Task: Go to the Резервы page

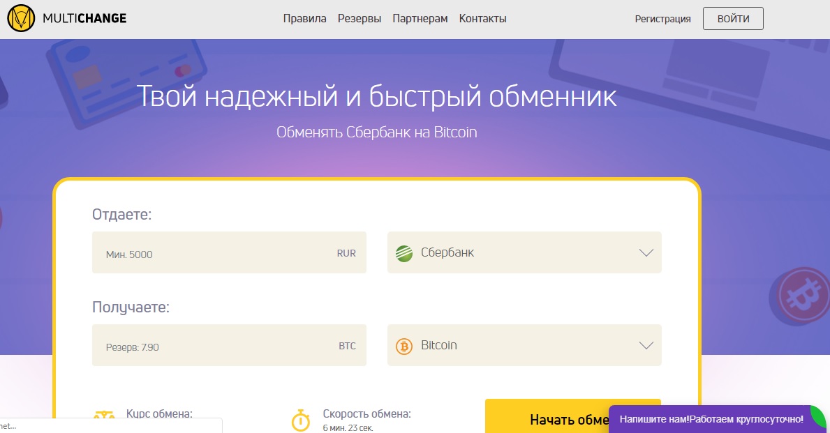Action: point(360,19)
